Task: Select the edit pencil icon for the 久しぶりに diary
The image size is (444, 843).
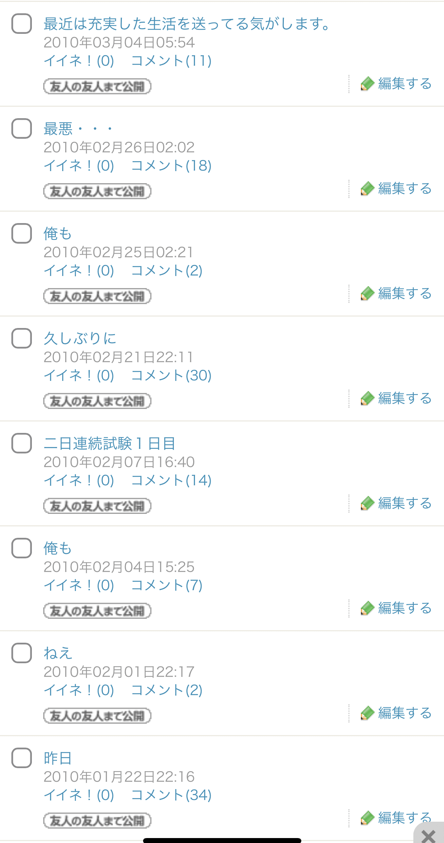Action: point(367,399)
